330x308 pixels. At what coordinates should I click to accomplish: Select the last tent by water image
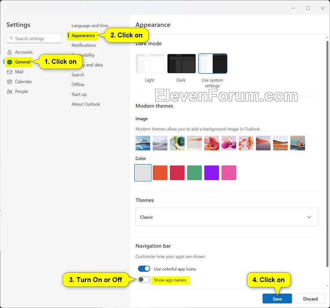297,143
